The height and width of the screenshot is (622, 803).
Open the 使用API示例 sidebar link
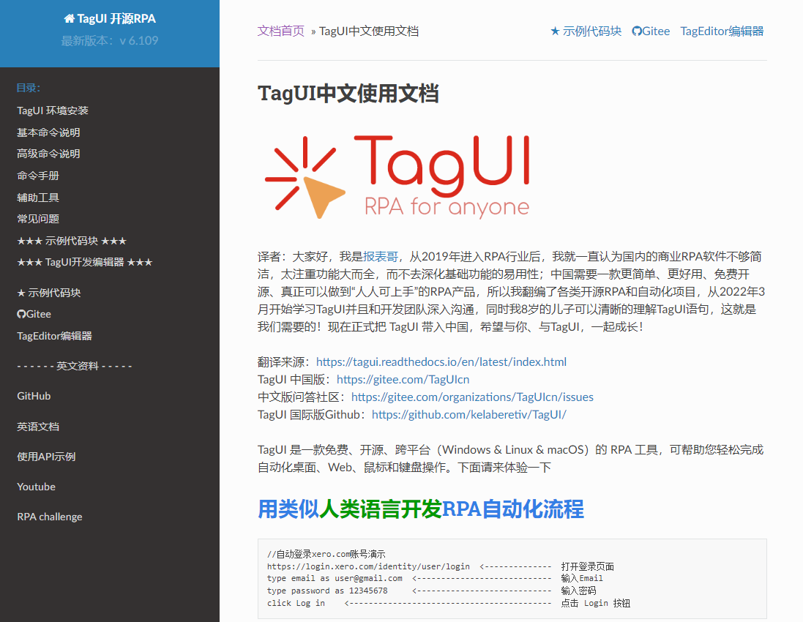pos(46,457)
